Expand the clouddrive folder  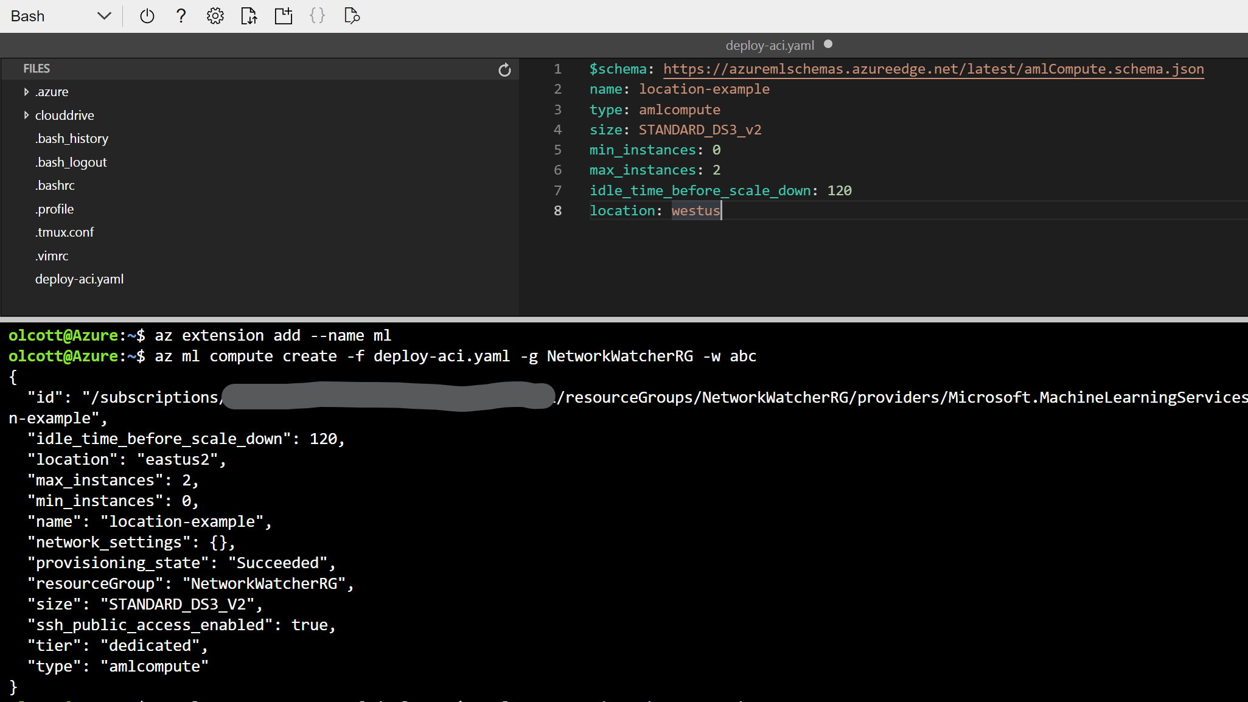(x=26, y=115)
